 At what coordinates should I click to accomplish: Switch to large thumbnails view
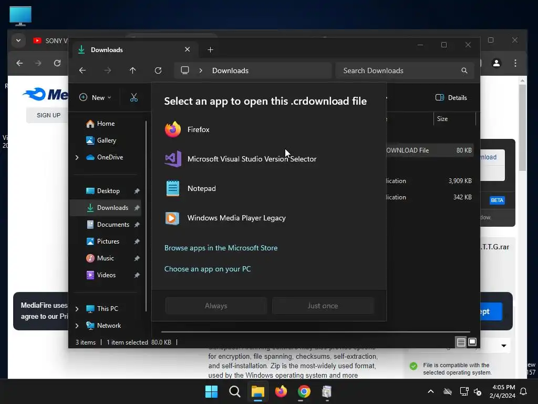[472, 342]
